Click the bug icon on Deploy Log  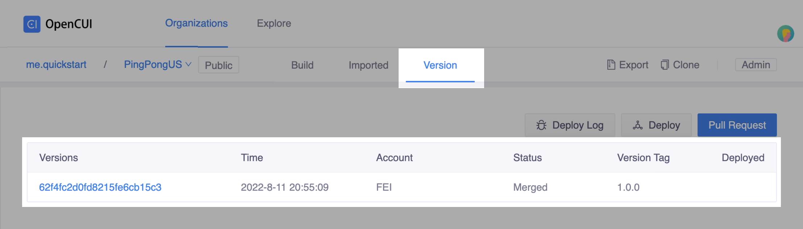tap(541, 125)
